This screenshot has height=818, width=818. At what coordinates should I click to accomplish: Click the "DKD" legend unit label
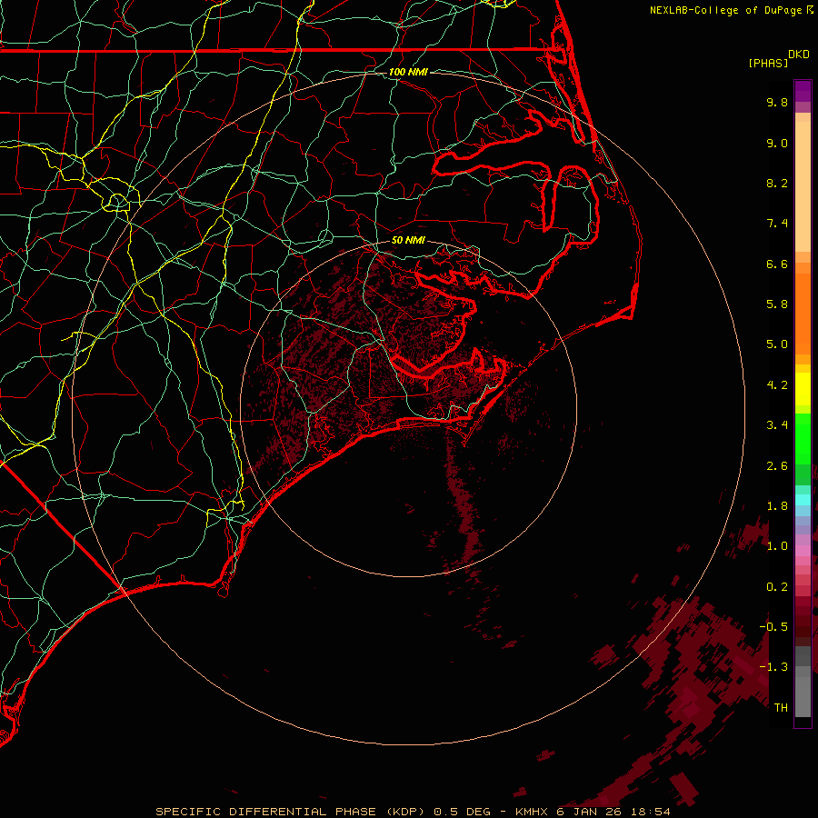pyautogui.click(x=799, y=55)
